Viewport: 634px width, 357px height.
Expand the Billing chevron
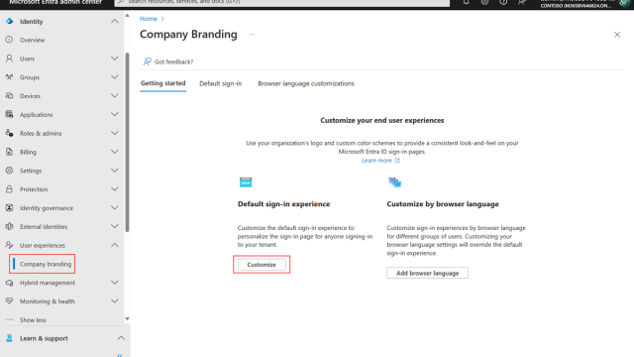(x=115, y=152)
